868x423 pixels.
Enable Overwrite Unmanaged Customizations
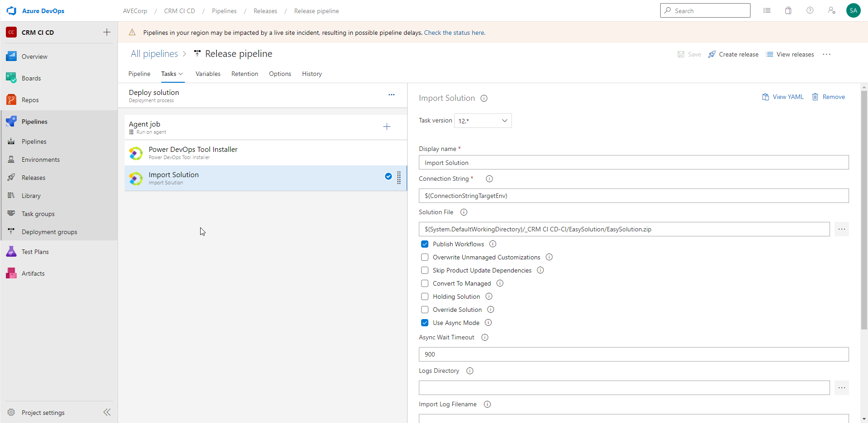[425, 257]
